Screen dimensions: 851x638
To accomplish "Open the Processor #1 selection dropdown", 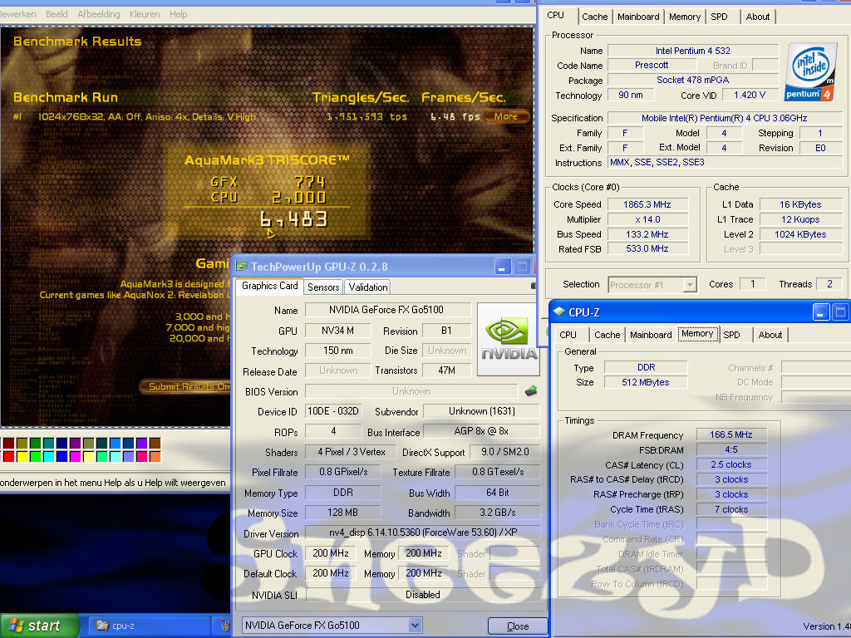I will (x=689, y=284).
